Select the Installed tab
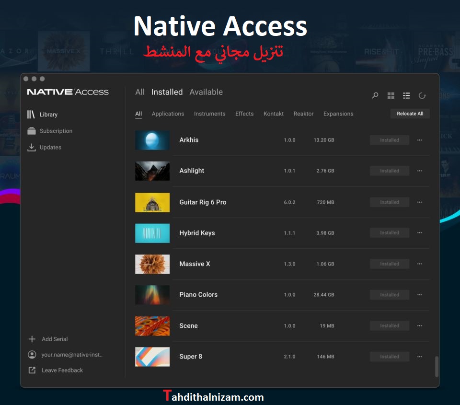The image size is (460, 405). 167,92
